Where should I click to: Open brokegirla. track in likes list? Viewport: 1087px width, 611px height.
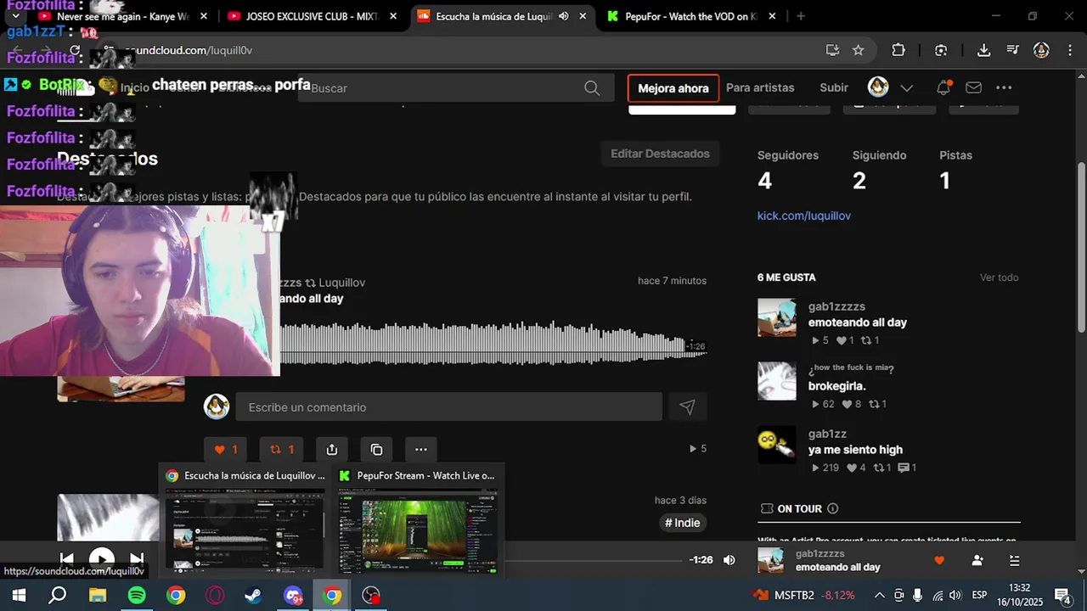(837, 386)
